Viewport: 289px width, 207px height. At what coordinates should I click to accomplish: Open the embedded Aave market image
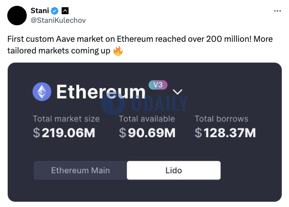[145, 132]
